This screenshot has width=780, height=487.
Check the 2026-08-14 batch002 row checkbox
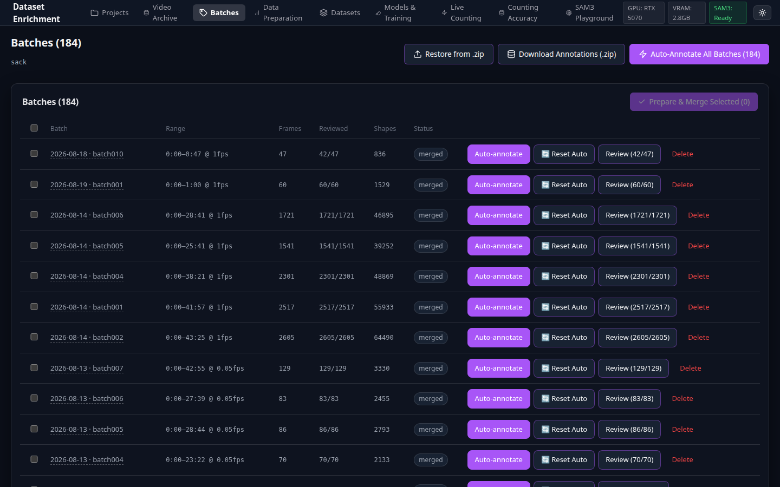pyautogui.click(x=34, y=337)
